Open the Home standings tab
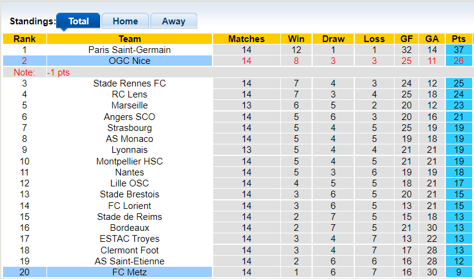The width and height of the screenshot is (474, 279). point(125,21)
